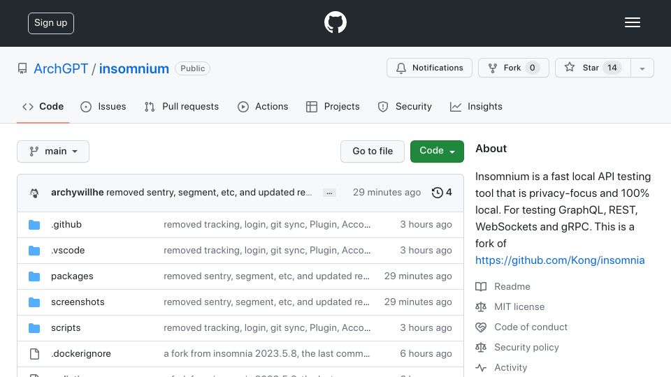Open the Insights tab
This screenshot has height=377, width=671.
tap(476, 106)
